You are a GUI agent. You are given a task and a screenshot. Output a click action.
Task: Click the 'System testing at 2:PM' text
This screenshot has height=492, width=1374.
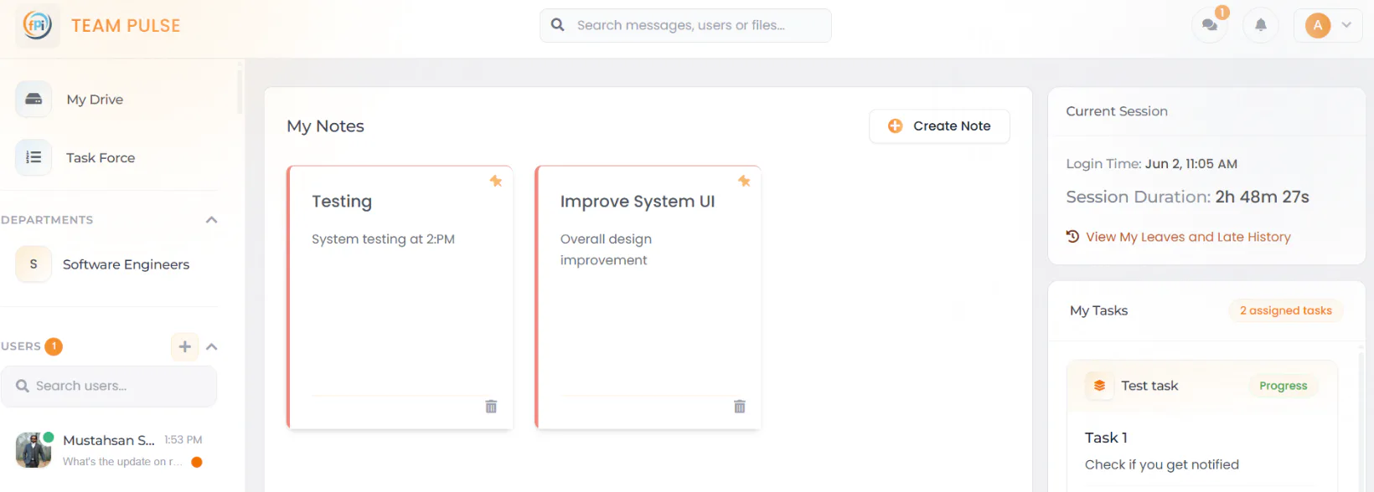(383, 239)
